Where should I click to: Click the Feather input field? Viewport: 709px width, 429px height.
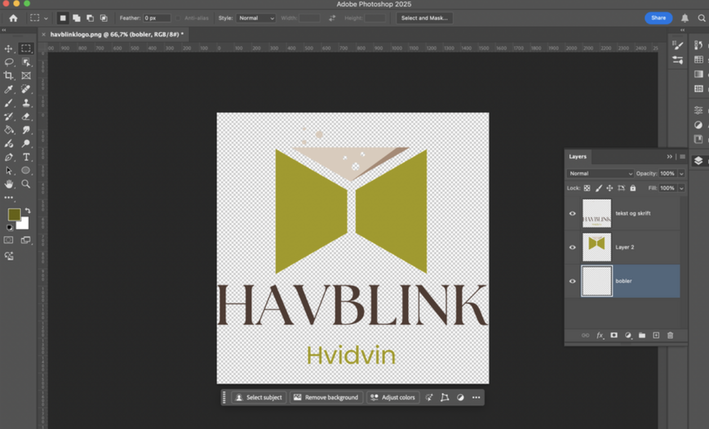157,18
